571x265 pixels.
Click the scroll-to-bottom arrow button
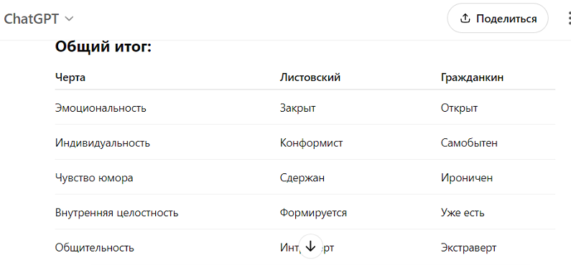[x=310, y=246]
